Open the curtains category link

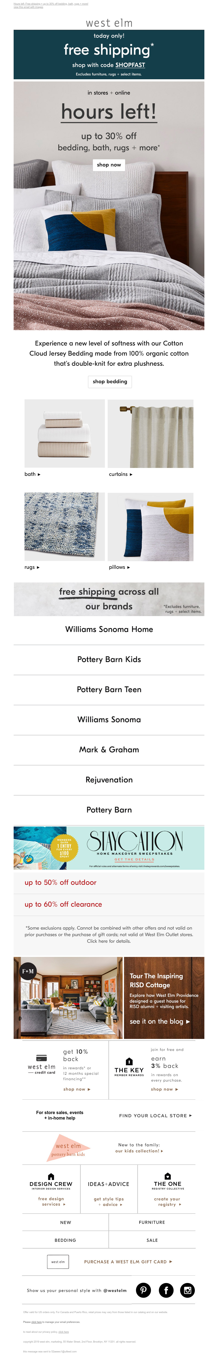121,474
